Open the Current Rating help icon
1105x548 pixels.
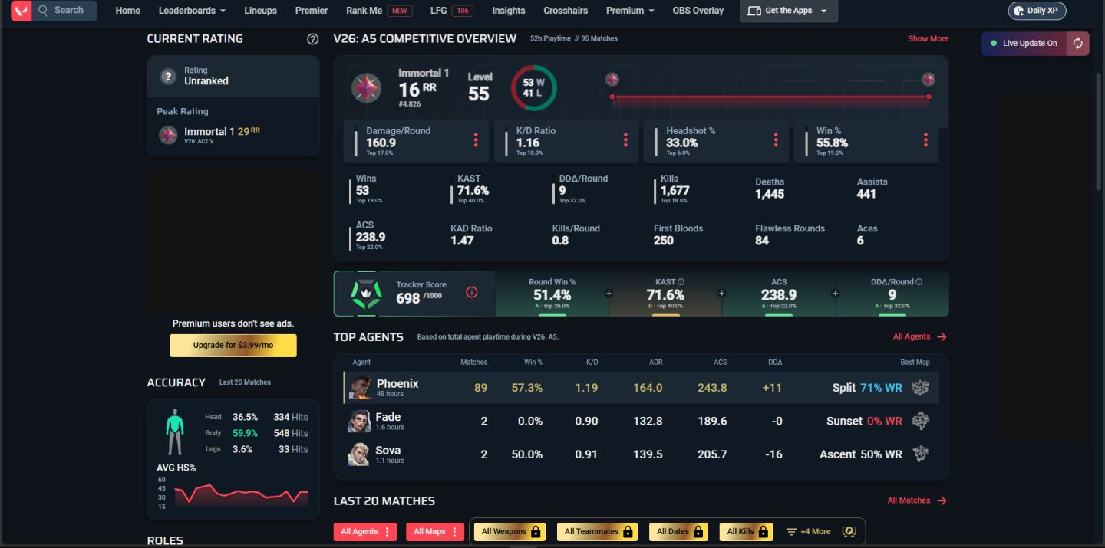(x=312, y=39)
